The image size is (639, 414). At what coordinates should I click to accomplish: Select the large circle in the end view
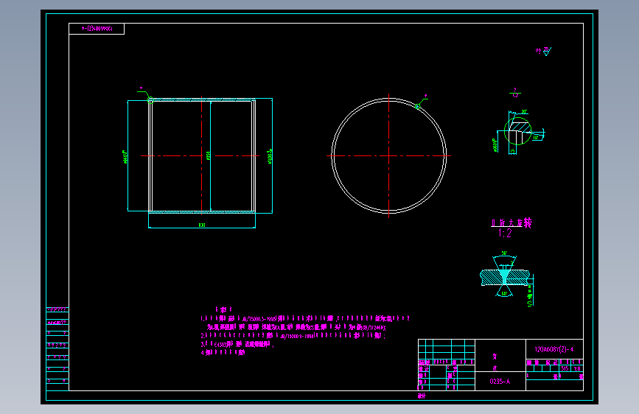click(388, 155)
